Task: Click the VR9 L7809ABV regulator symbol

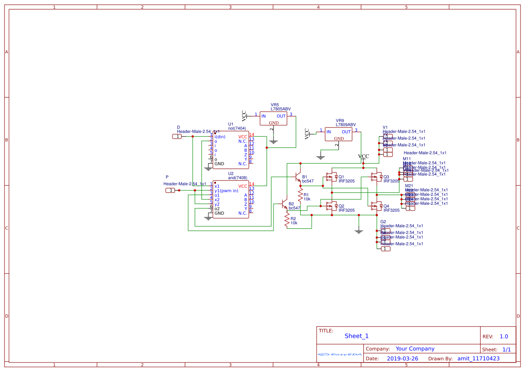Action: pos(338,133)
